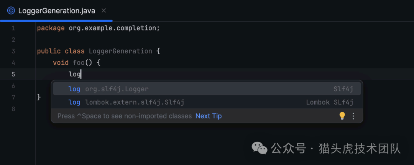Click the Press ^Space hint text

124,116
